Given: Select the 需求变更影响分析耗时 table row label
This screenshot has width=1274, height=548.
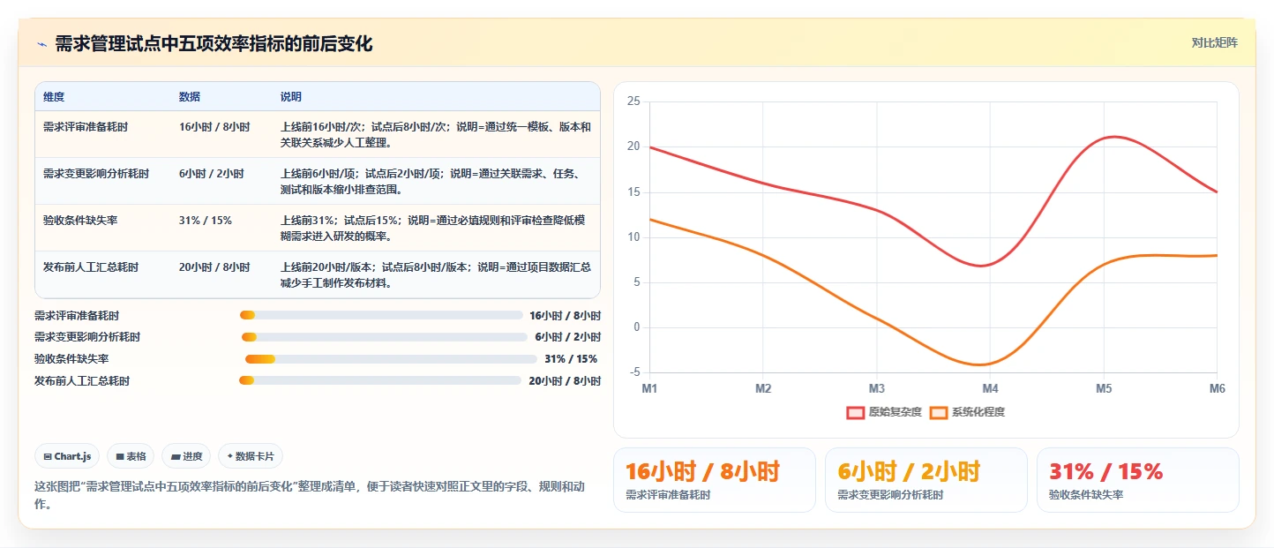Looking at the screenshot, I should [x=96, y=174].
